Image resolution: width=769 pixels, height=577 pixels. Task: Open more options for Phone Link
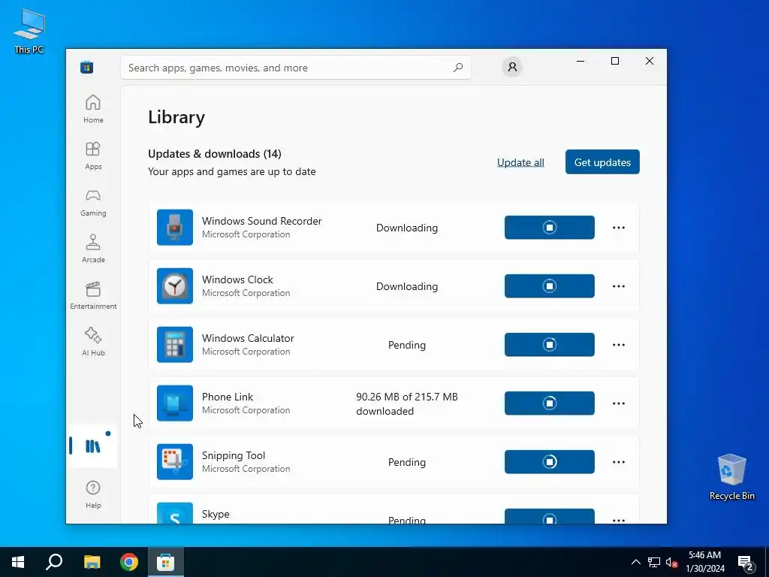pyautogui.click(x=619, y=403)
